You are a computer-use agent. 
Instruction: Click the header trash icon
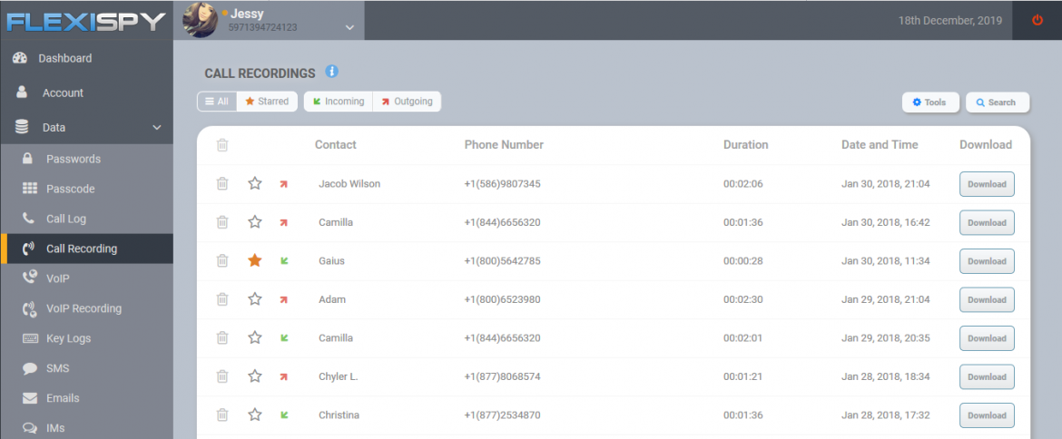(x=222, y=145)
